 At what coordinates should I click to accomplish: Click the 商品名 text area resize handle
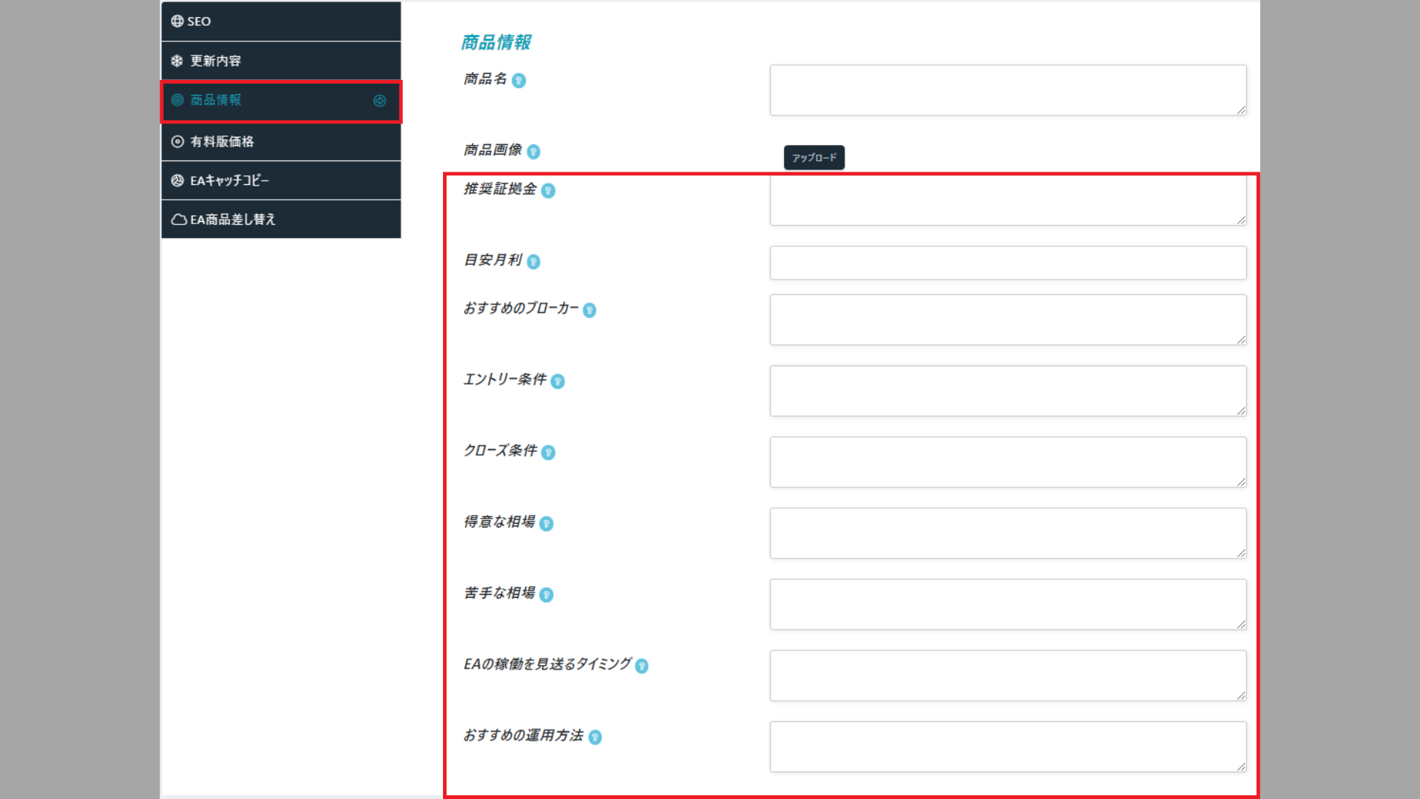1241,109
